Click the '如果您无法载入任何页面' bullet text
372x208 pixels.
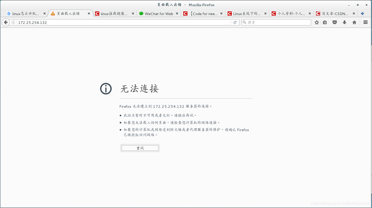tap(172, 123)
